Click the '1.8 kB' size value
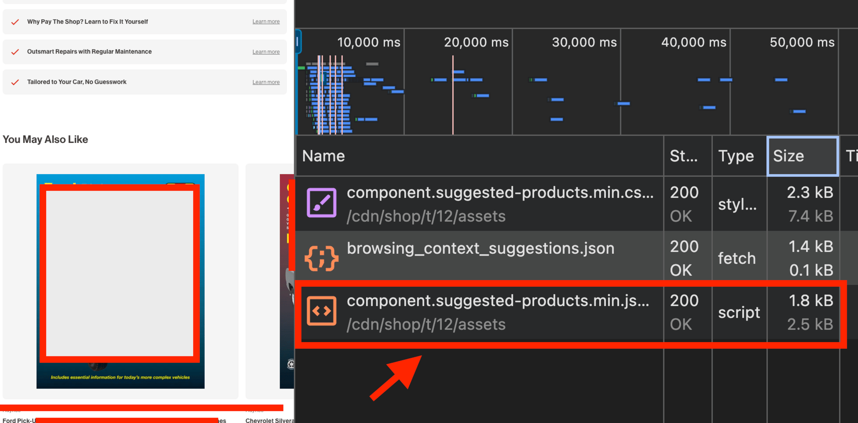Image resolution: width=858 pixels, height=423 pixels. pyautogui.click(x=811, y=301)
